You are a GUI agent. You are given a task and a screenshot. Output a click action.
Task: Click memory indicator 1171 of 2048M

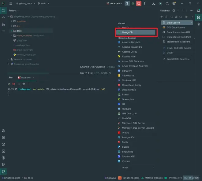pos(191,178)
